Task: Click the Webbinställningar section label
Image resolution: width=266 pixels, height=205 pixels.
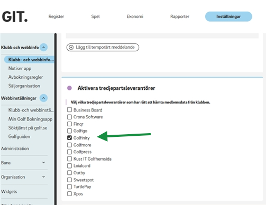Action: (x=19, y=98)
